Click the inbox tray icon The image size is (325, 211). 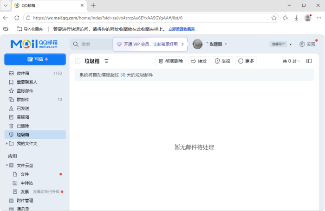tap(11, 73)
